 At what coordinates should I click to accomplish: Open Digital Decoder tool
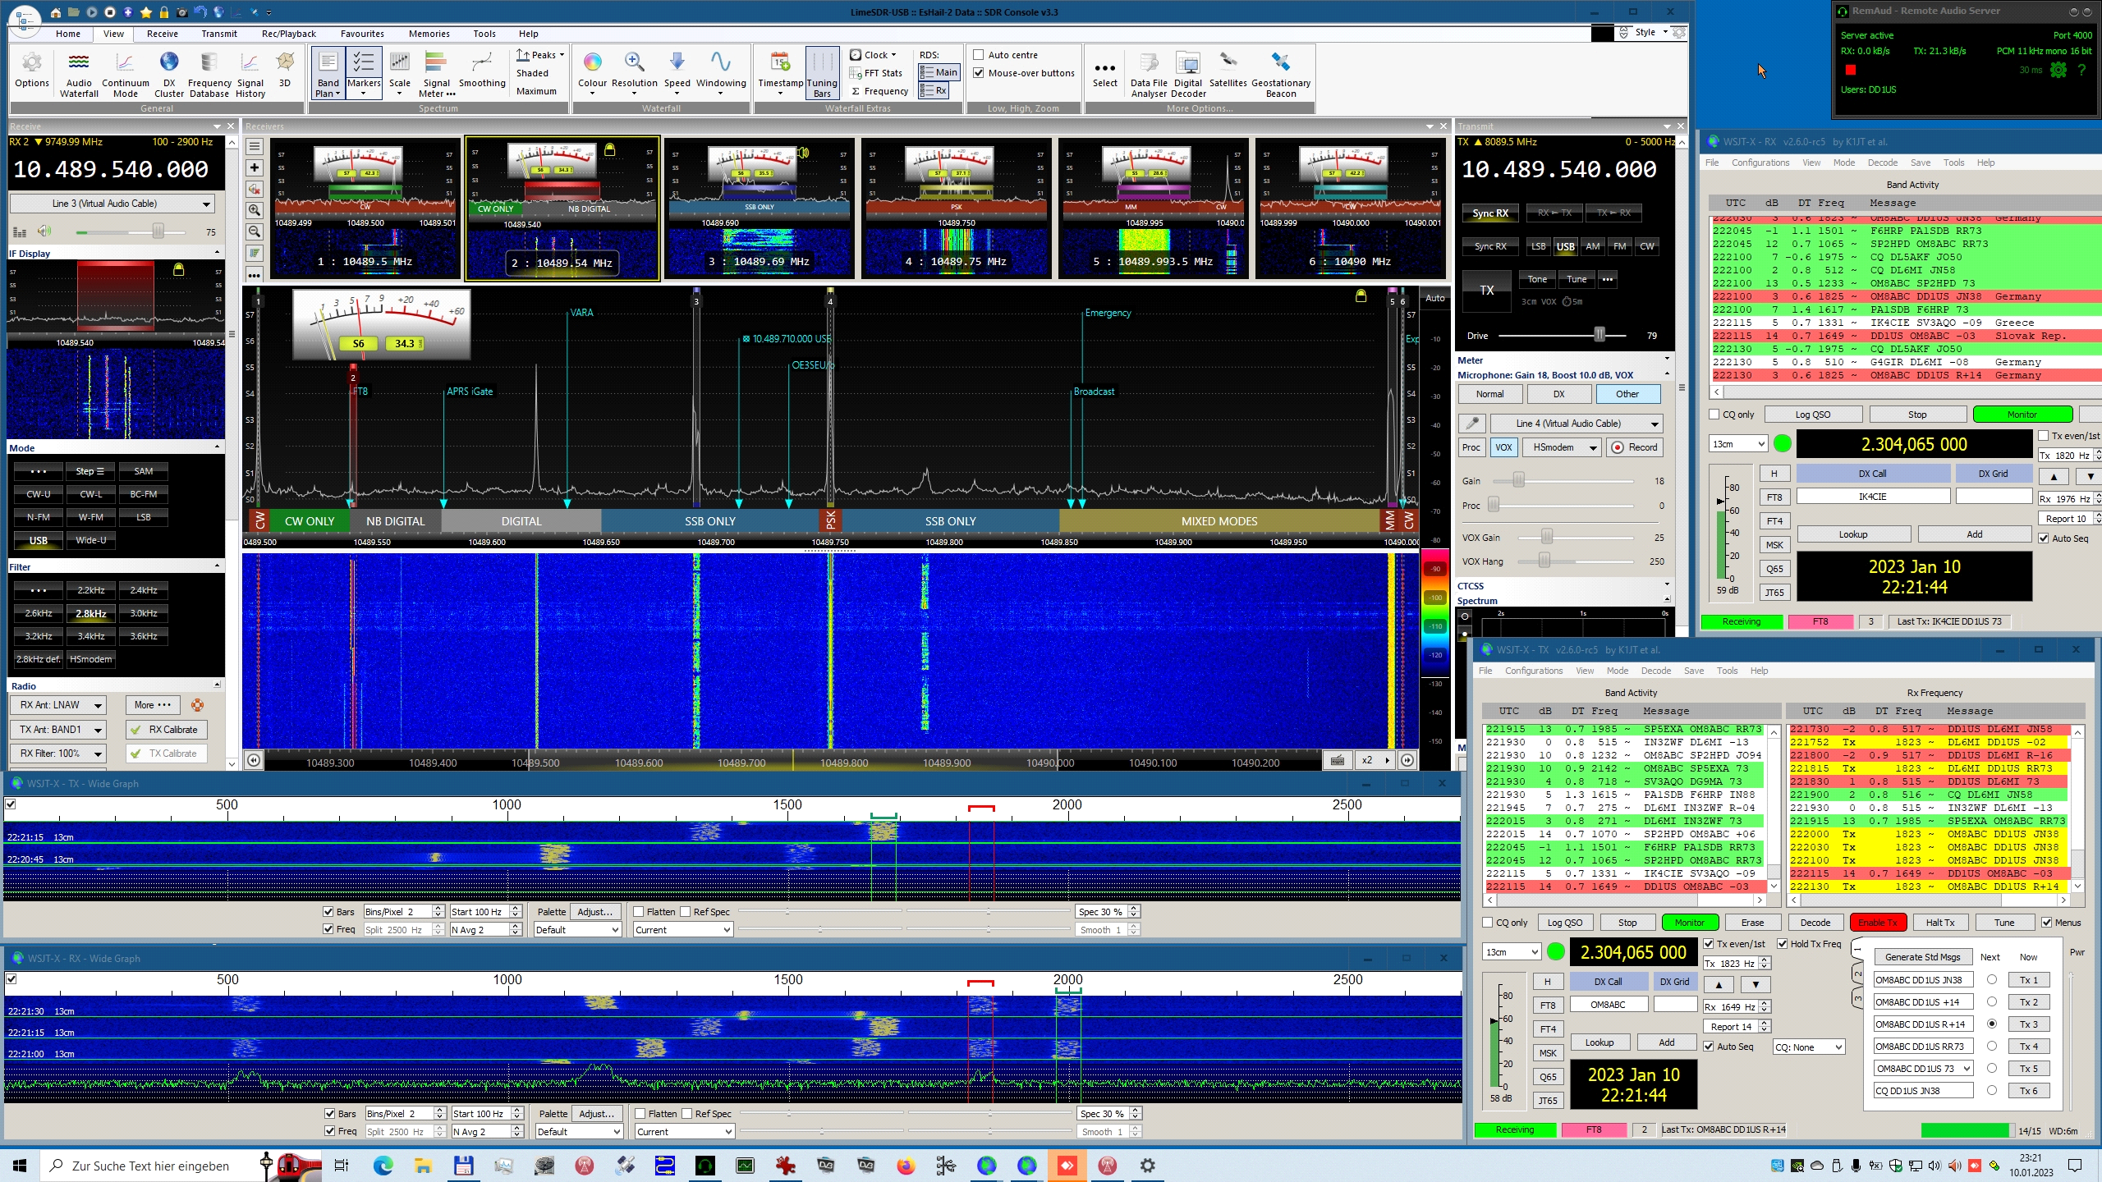coord(1188,74)
